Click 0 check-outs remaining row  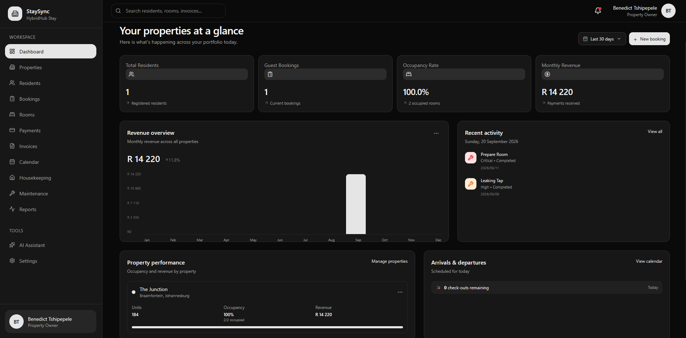pos(547,287)
